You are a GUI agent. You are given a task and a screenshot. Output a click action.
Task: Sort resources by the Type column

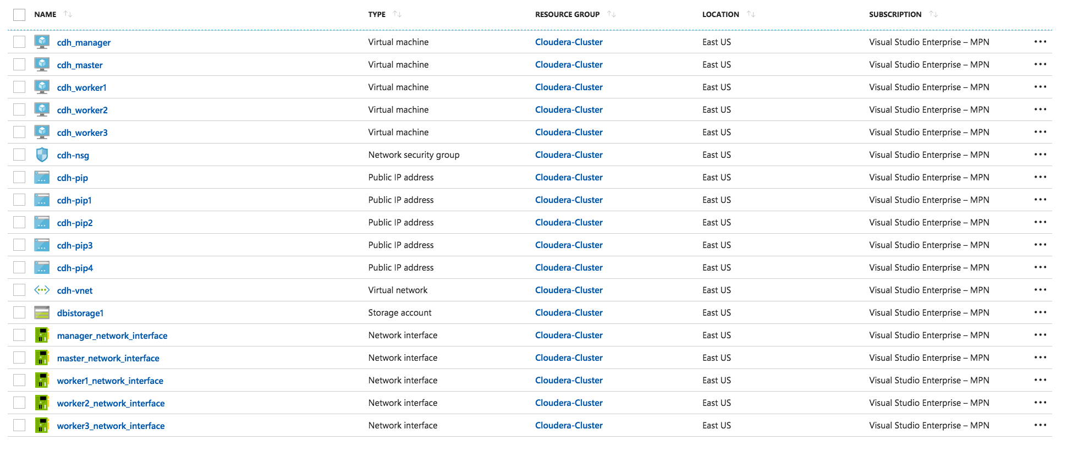point(397,14)
